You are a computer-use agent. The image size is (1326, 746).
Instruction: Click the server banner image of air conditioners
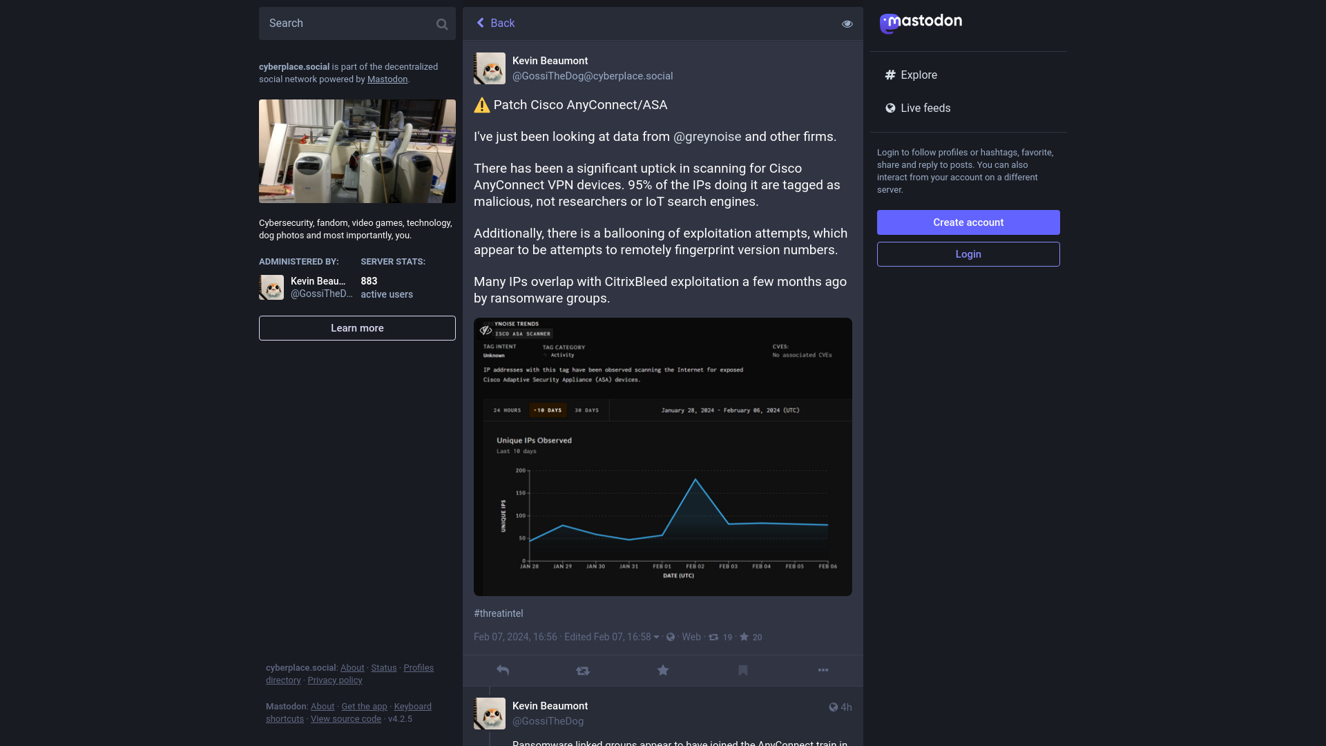(357, 151)
